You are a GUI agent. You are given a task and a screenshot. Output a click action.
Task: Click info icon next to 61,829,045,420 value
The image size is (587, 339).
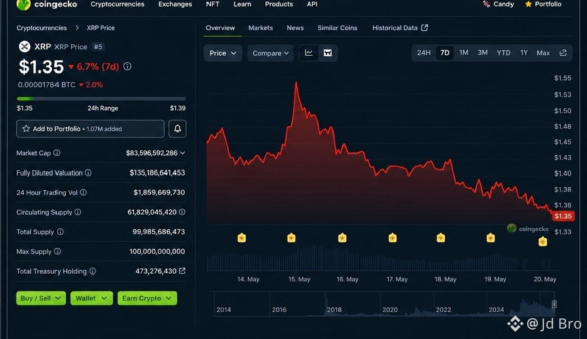click(x=182, y=212)
